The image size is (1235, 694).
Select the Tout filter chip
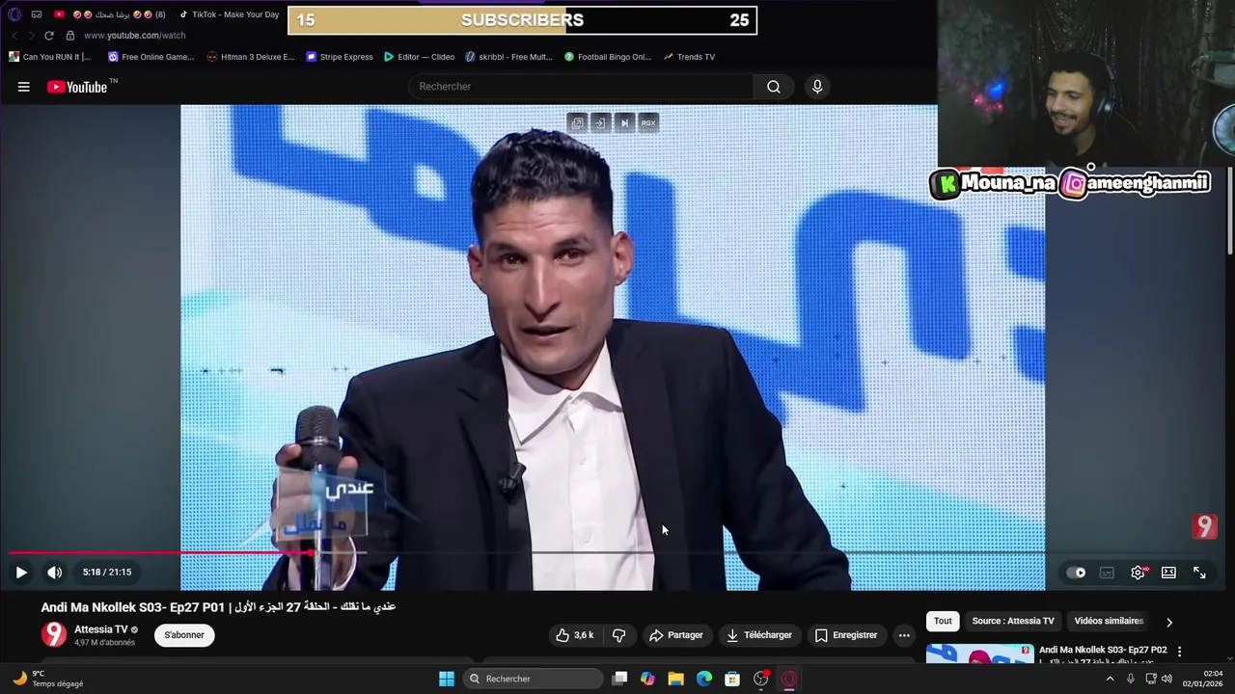(943, 622)
